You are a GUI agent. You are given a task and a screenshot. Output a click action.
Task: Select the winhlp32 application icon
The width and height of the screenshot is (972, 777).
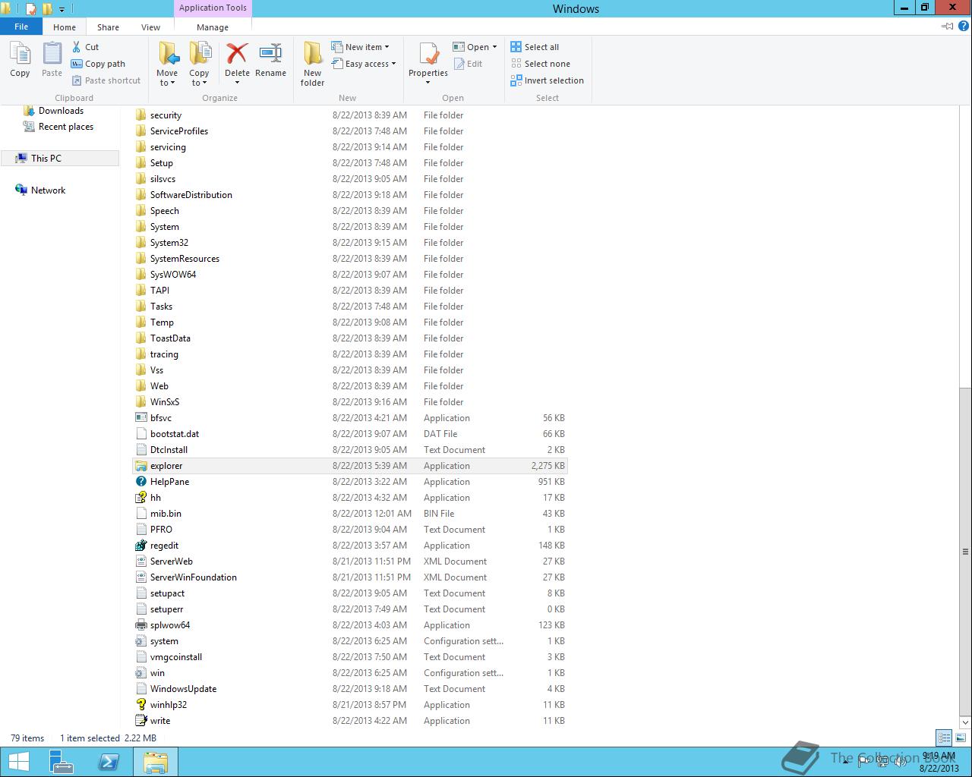click(140, 705)
